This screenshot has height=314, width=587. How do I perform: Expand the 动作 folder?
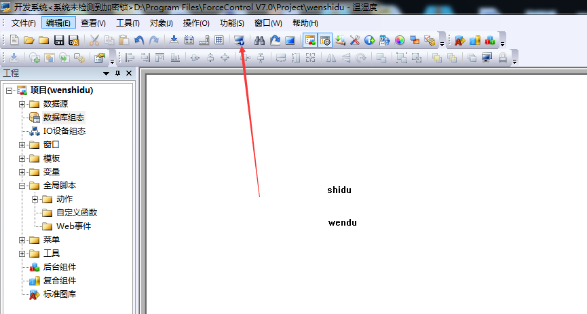click(x=35, y=199)
